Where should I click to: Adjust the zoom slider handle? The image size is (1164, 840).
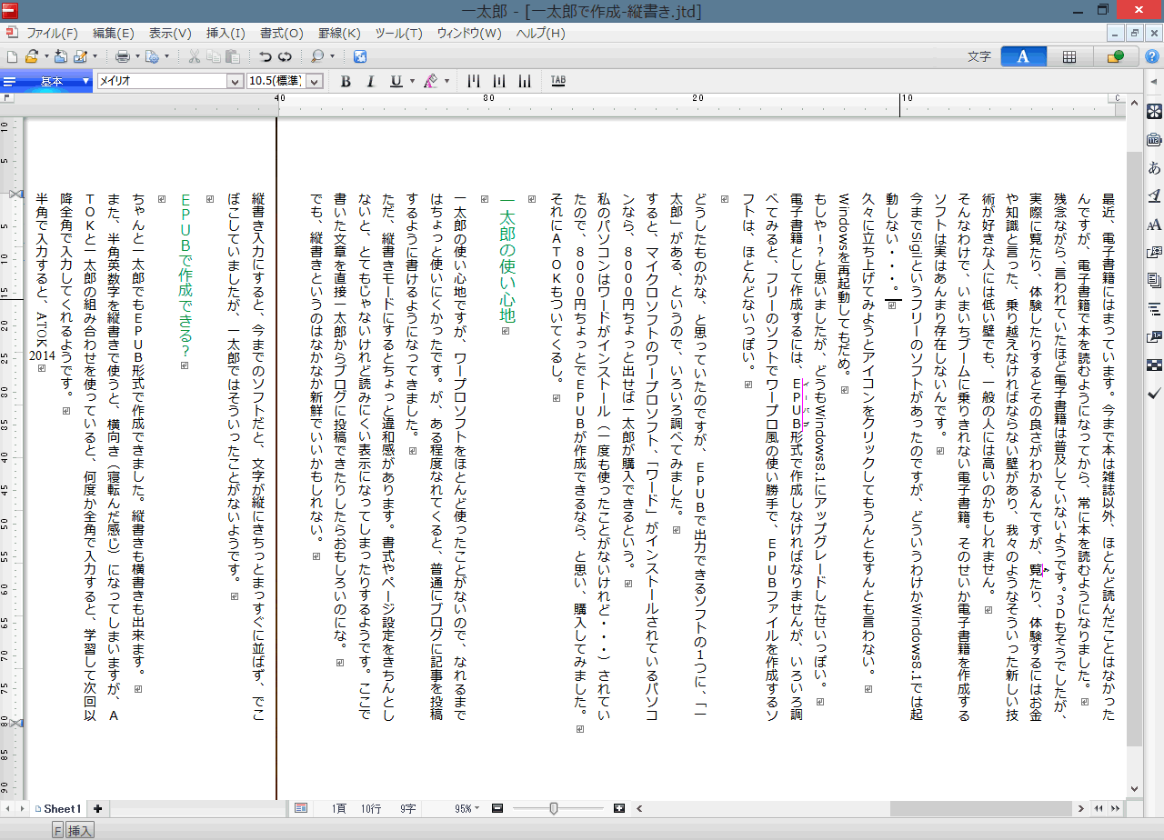pos(553,808)
